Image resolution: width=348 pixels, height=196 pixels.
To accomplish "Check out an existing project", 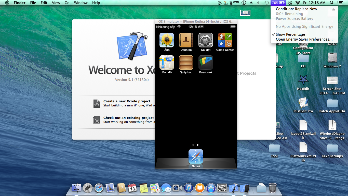I will tap(128, 118).
